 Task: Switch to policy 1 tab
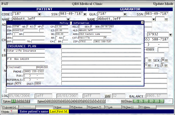12,101
